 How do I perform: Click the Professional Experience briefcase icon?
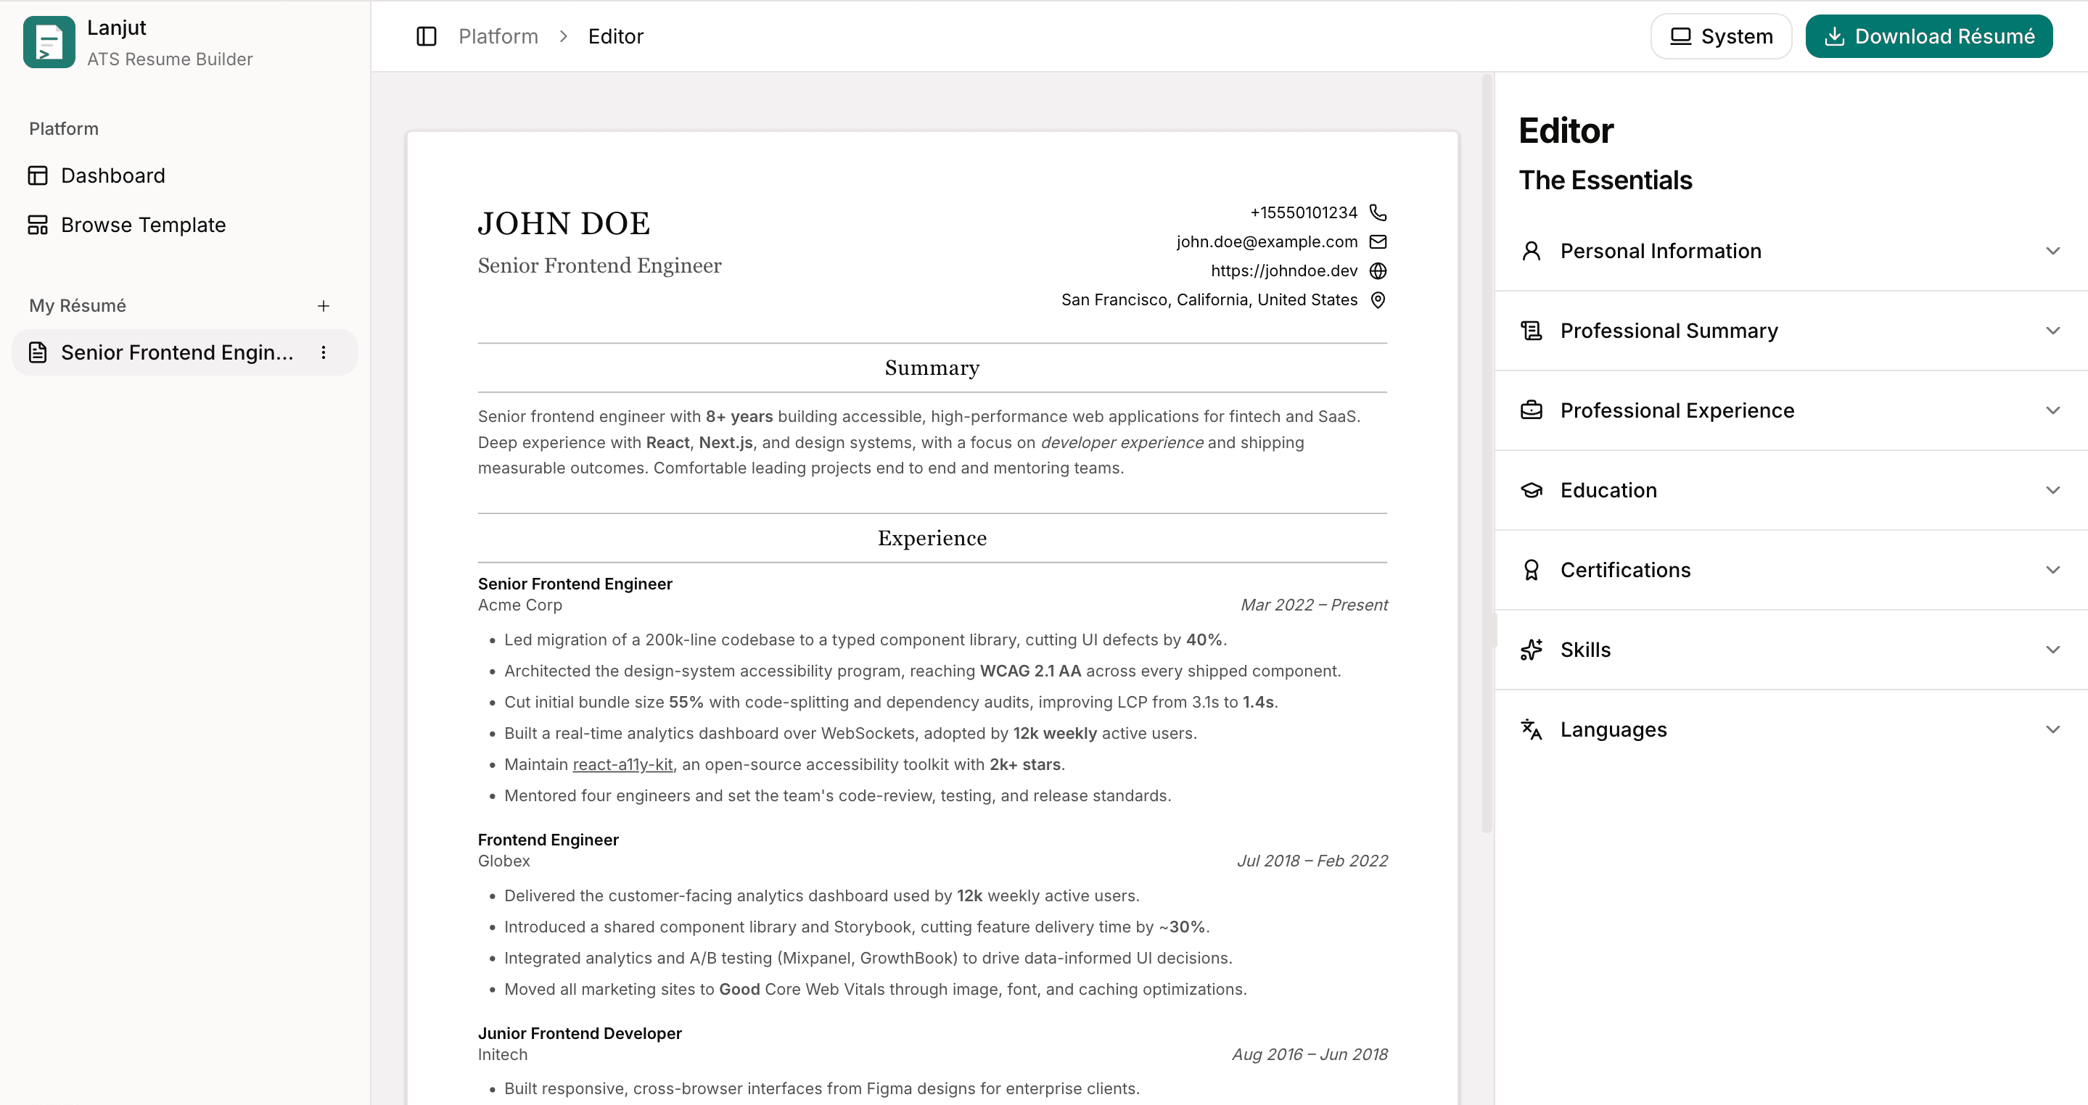(x=1531, y=410)
